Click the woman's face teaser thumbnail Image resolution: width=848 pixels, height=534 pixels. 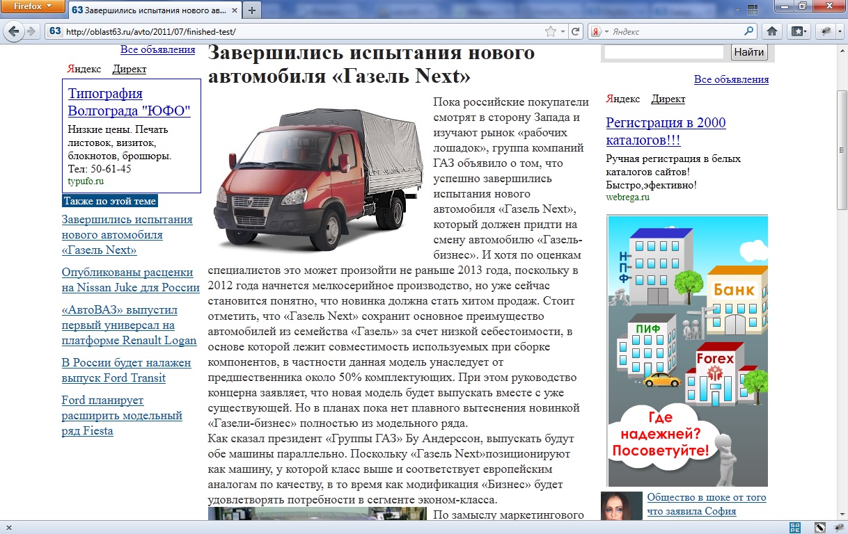[x=622, y=505]
